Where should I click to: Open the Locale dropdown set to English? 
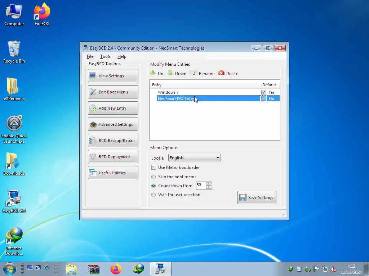(194, 158)
